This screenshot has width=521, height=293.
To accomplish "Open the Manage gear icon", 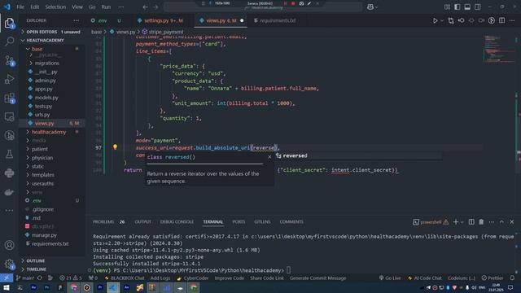I will point(9,264).
